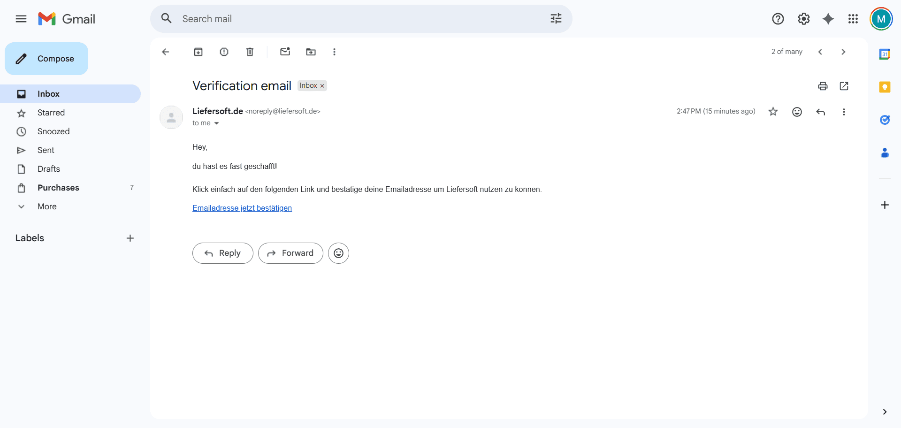The height and width of the screenshot is (428, 901).
Task: Click 'Emailadresse jetzt bestätigen' link
Action: (242, 208)
